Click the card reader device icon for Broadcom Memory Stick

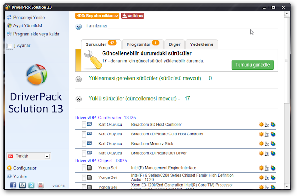click(x=90, y=143)
